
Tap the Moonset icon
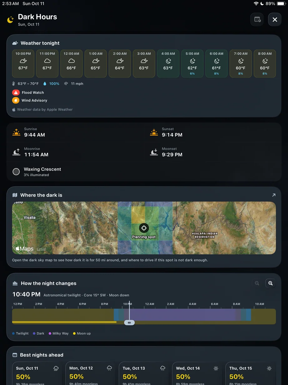154,152
